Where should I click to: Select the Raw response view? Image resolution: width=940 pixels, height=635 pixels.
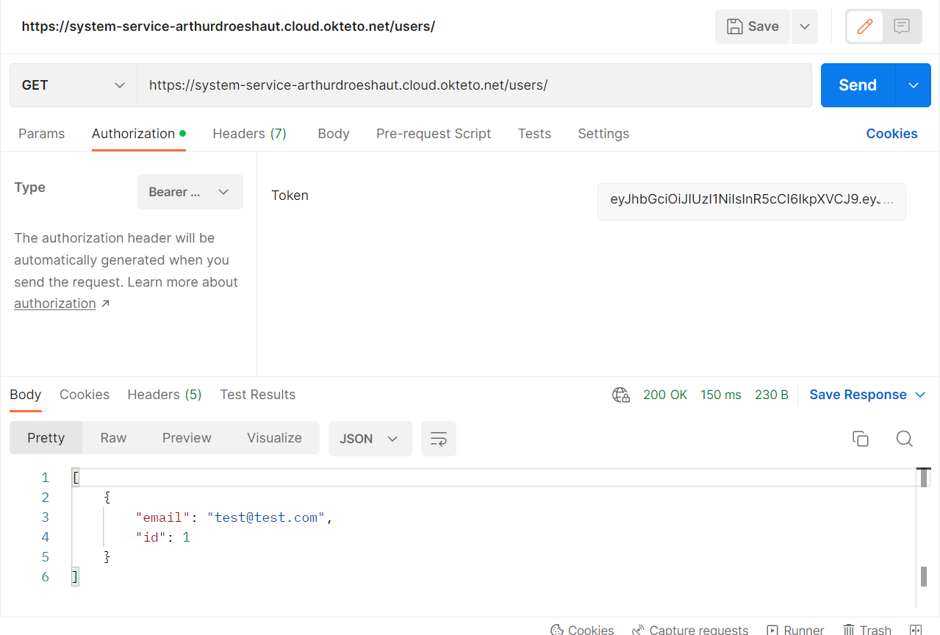(112, 438)
